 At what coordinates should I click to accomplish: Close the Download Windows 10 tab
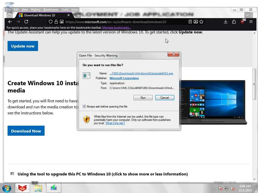pyautogui.click(x=69, y=15)
